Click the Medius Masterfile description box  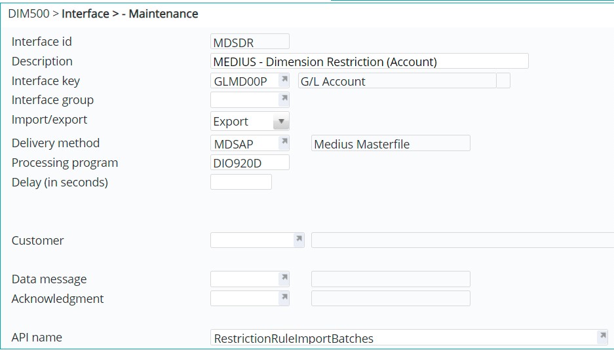point(391,143)
